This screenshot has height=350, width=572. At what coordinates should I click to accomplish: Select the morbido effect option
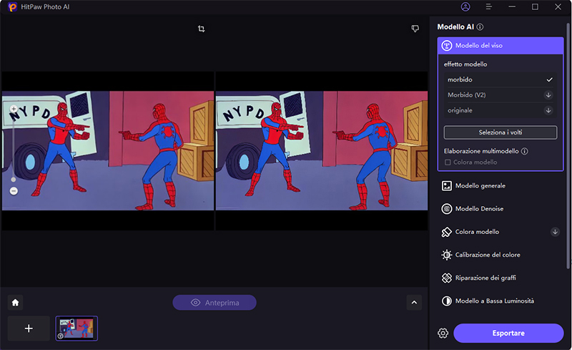tap(500, 79)
